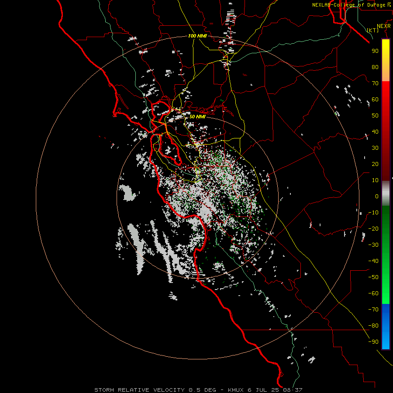Click the "50 NMI" range ring label
Image resolution: width=393 pixels, height=393 pixels.
(197, 117)
